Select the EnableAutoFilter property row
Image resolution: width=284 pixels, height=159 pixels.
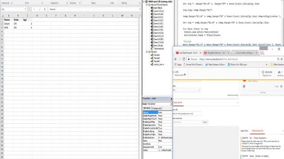[158, 122]
